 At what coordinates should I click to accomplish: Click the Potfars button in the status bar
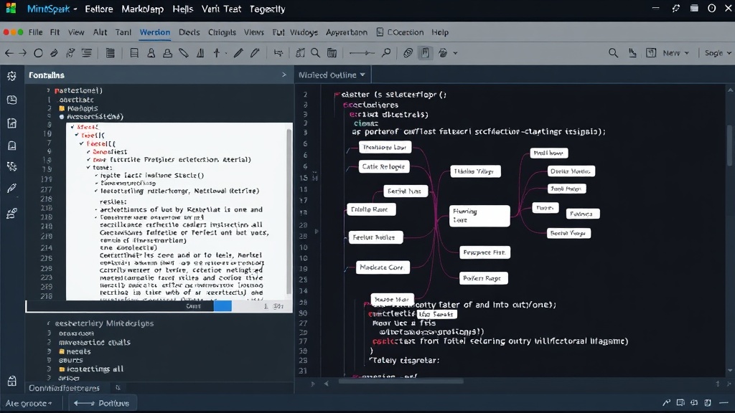click(101, 403)
